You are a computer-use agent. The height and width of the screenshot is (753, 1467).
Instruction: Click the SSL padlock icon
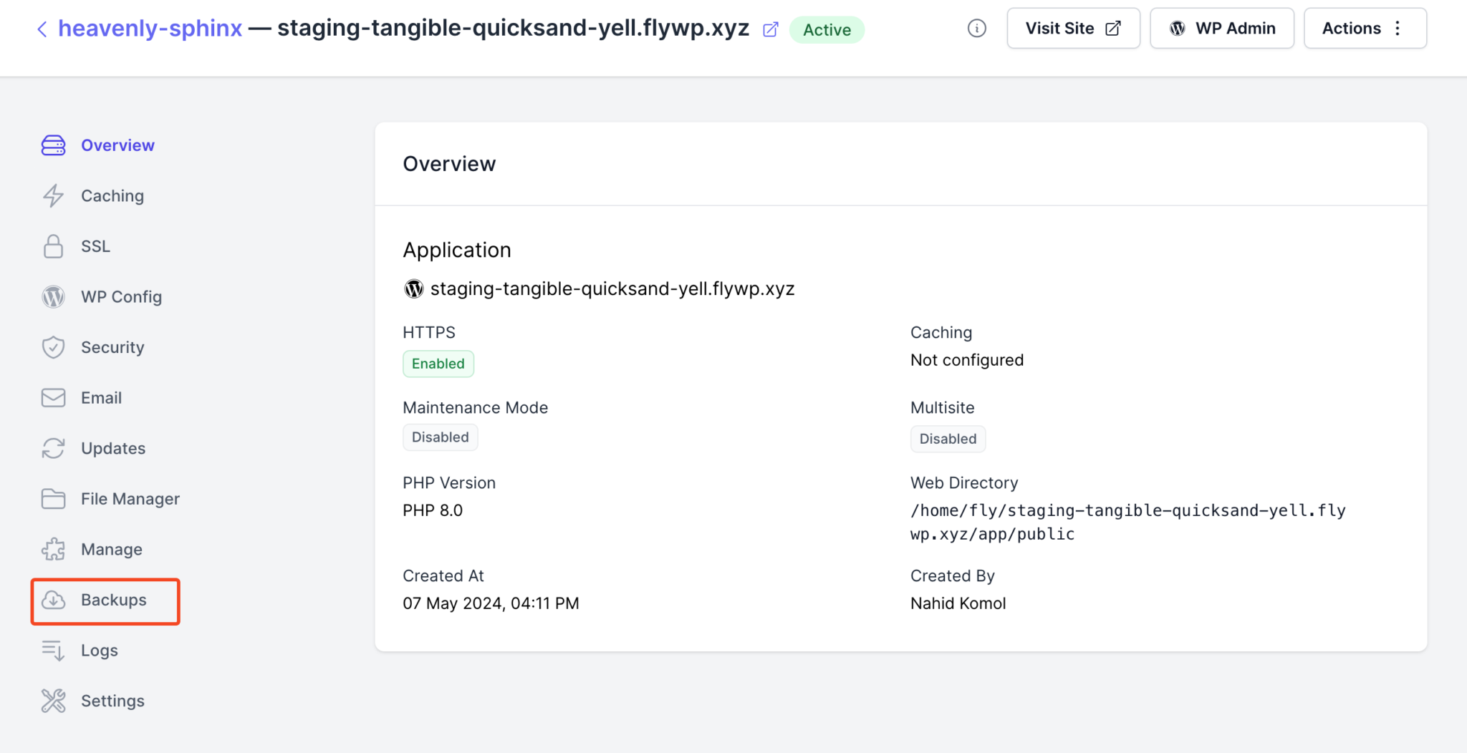(53, 246)
